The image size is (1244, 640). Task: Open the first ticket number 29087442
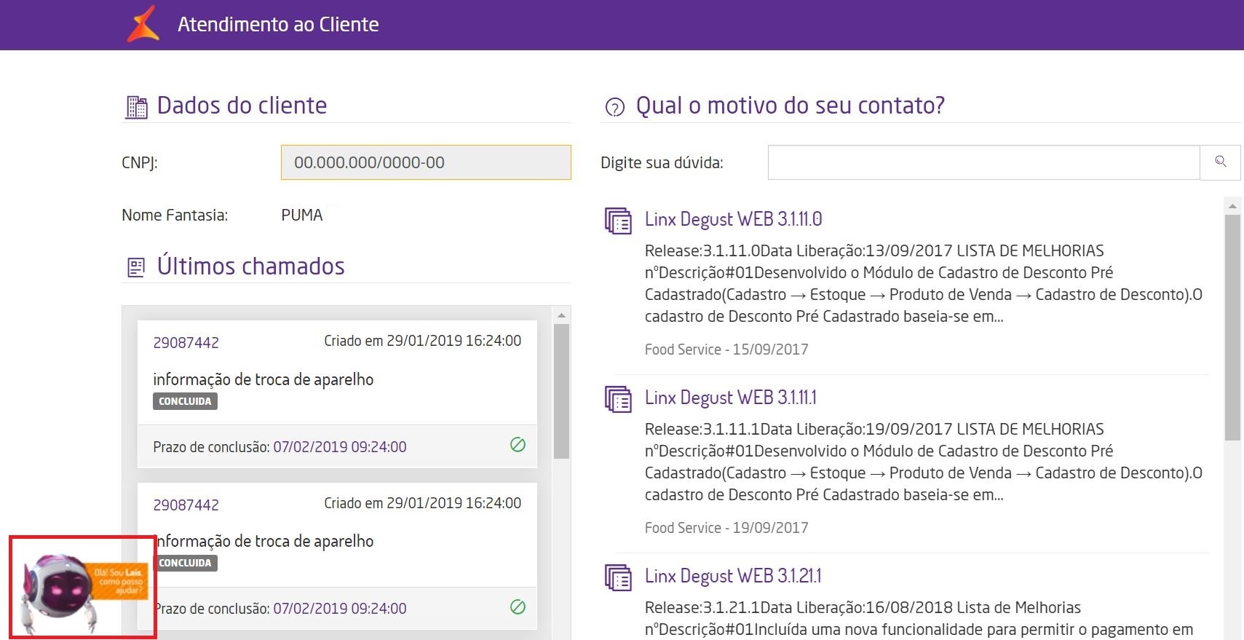pyautogui.click(x=186, y=342)
